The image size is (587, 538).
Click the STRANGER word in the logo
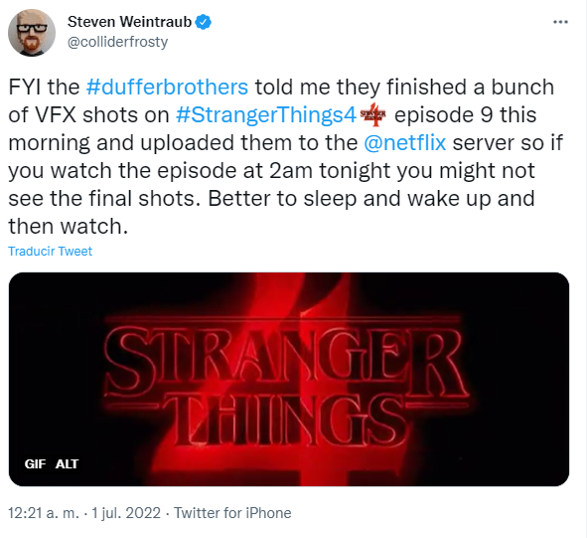pyautogui.click(x=284, y=359)
